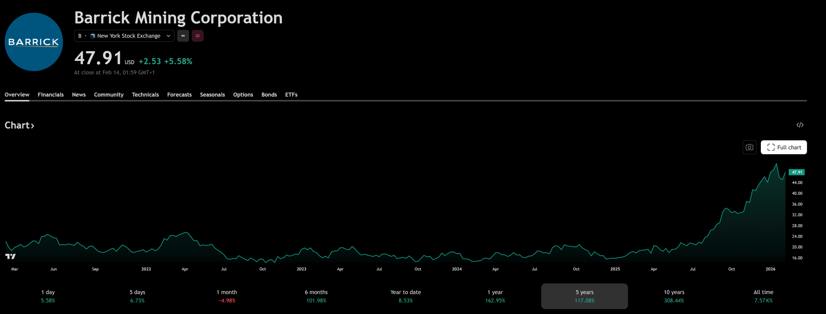Select the 1 year range
826x314 pixels.
click(x=495, y=296)
